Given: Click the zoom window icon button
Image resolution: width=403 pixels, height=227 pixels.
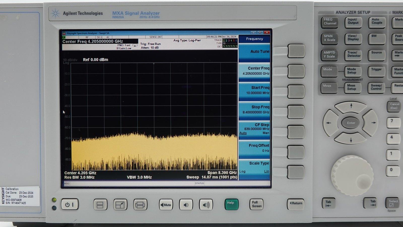Looking at the screenshot, I should (120, 205).
